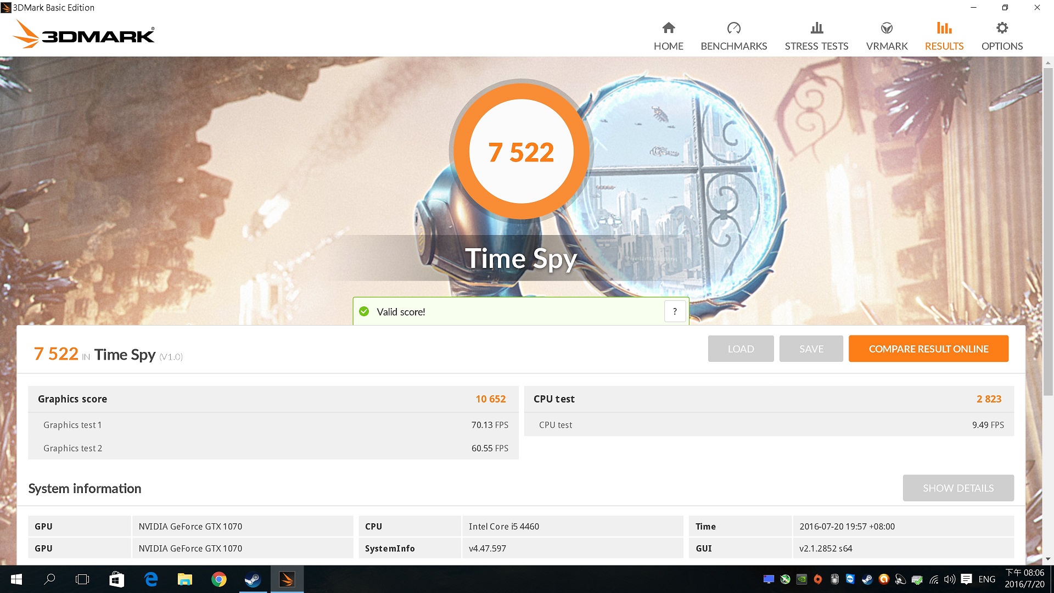Click the circular 7 522 score badge
Image resolution: width=1054 pixels, height=593 pixels.
[521, 151]
